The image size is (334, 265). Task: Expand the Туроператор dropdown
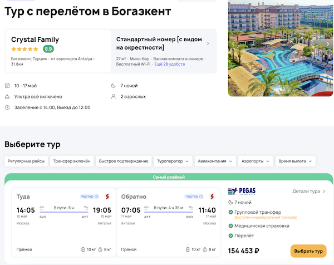173,161
